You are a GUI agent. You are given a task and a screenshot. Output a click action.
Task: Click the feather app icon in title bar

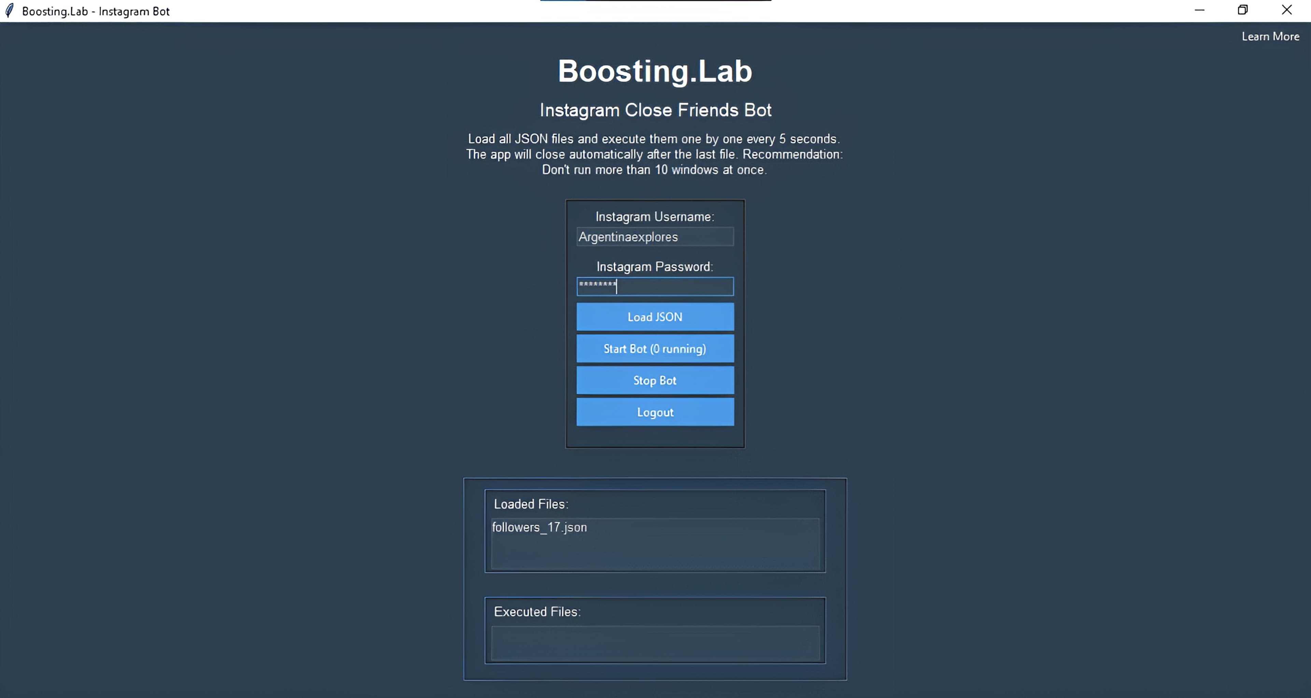tap(9, 11)
